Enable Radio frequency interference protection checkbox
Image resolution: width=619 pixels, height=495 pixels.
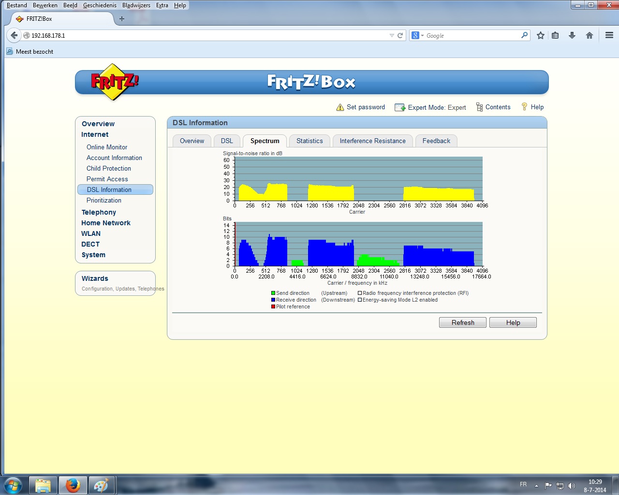pos(360,293)
